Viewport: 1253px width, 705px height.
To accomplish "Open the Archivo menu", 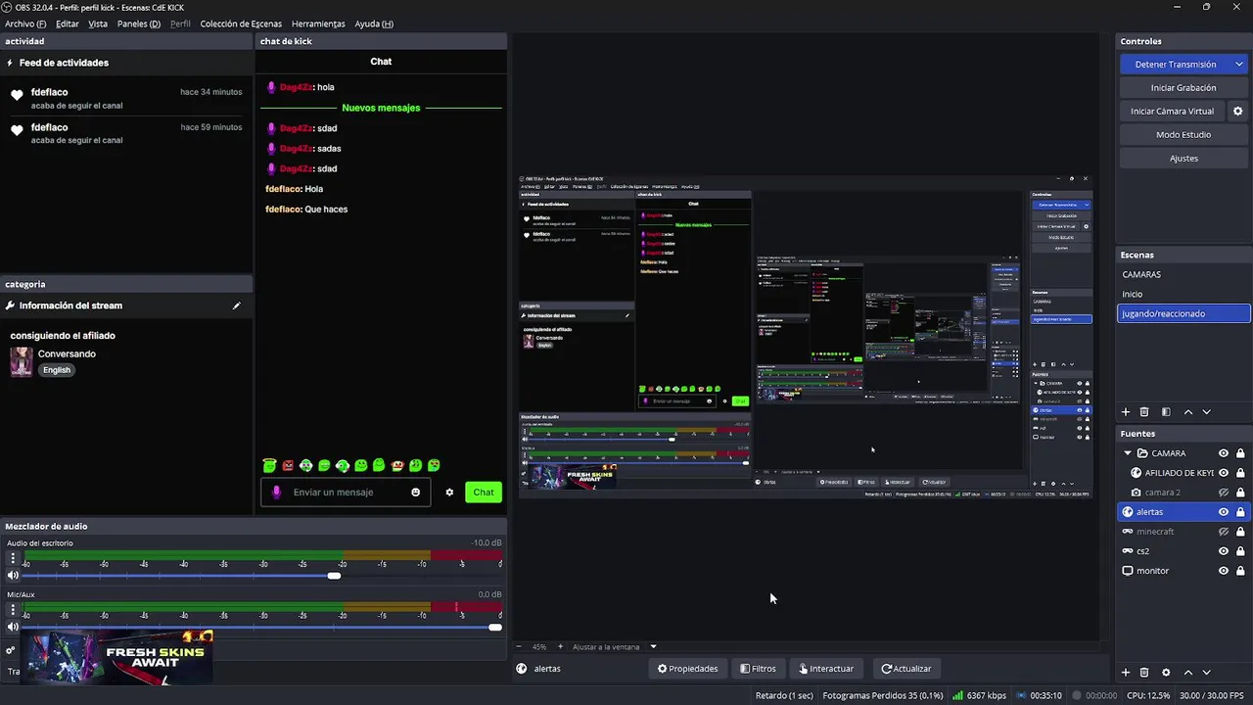I will click(25, 23).
